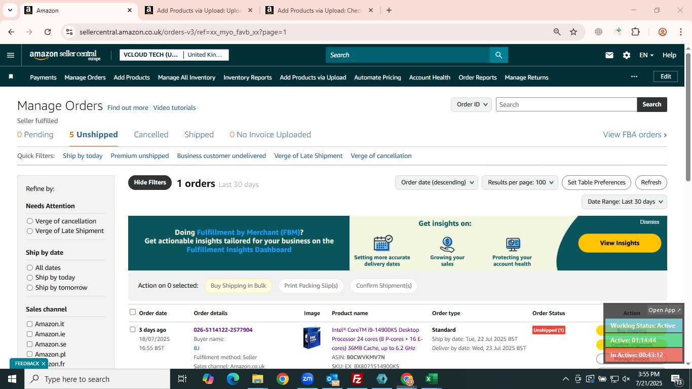This screenshot has height=389, width=692.
Task: Click the bookmark flag on favorites bar
Action: 11,77
